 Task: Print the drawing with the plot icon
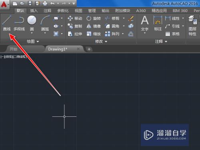45,4
